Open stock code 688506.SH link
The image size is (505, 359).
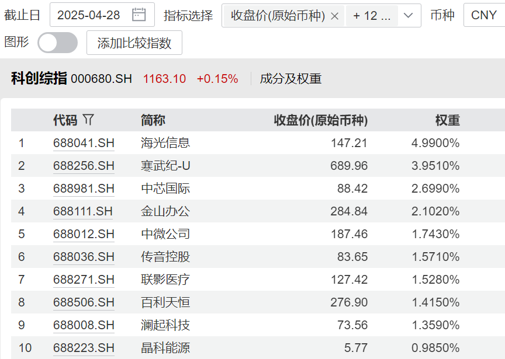(x=84, y=302)
